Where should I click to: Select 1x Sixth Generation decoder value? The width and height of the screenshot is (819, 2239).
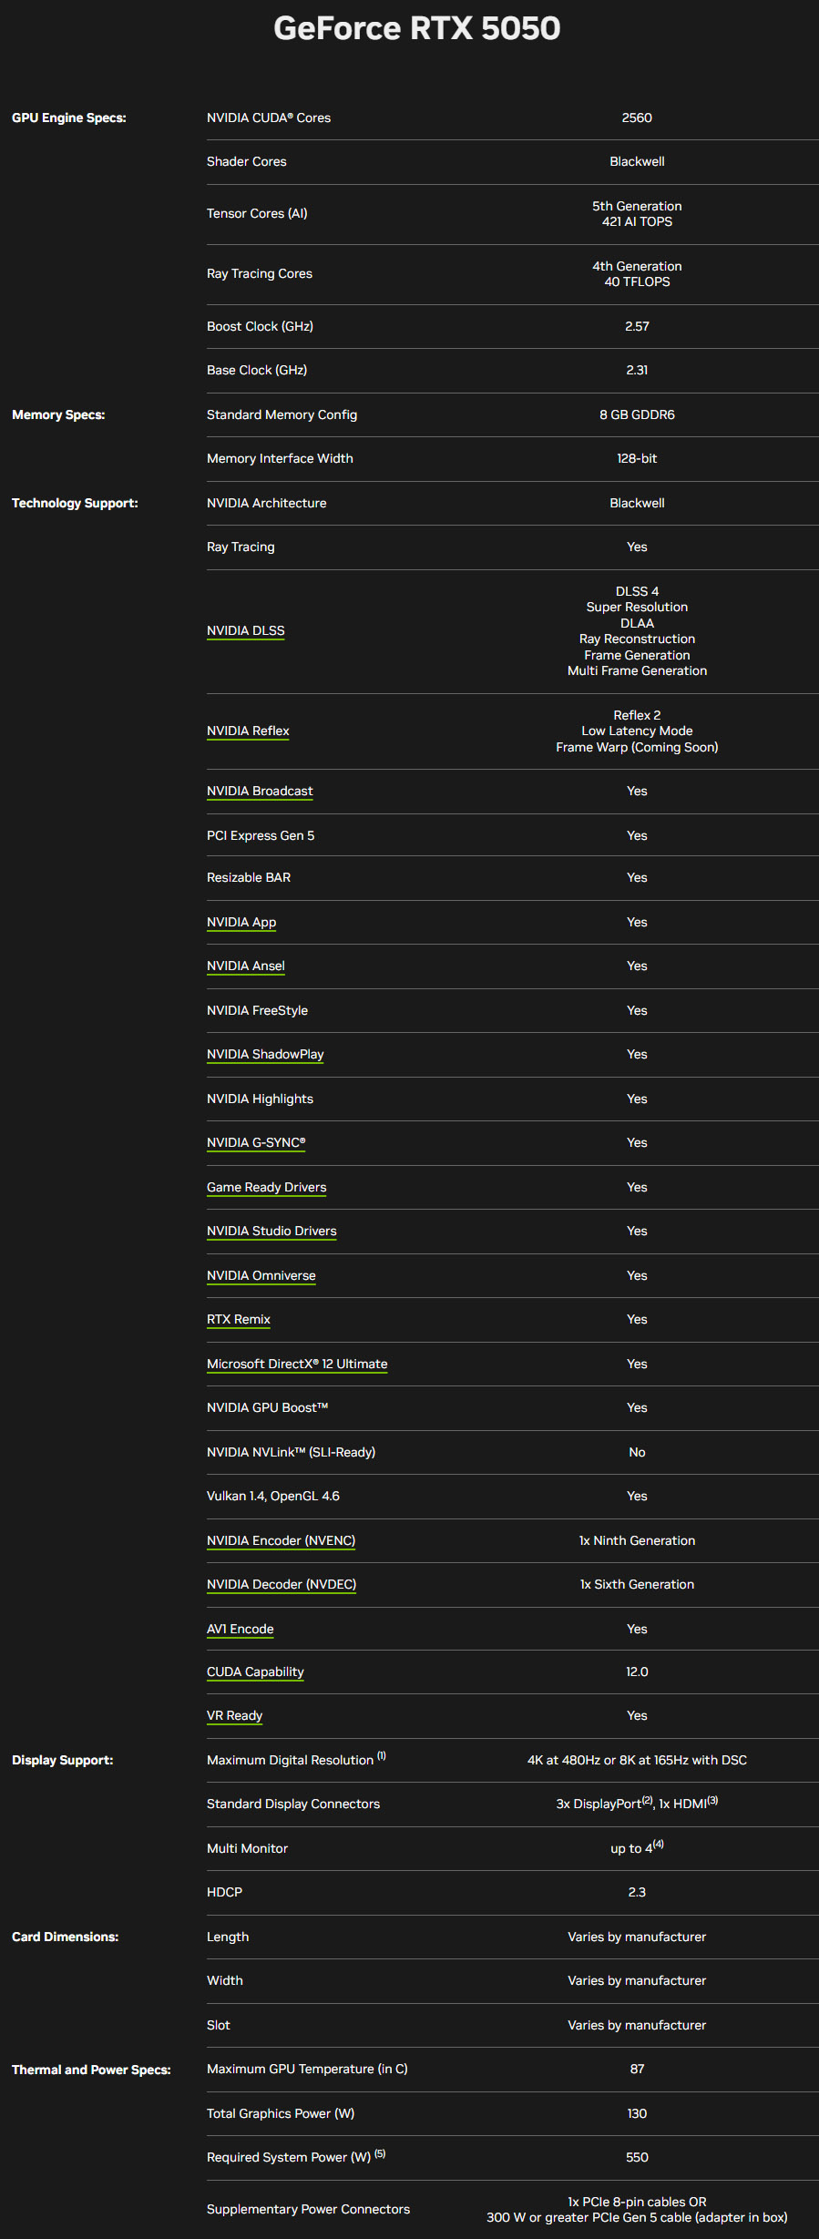(x=637, y=1584)
